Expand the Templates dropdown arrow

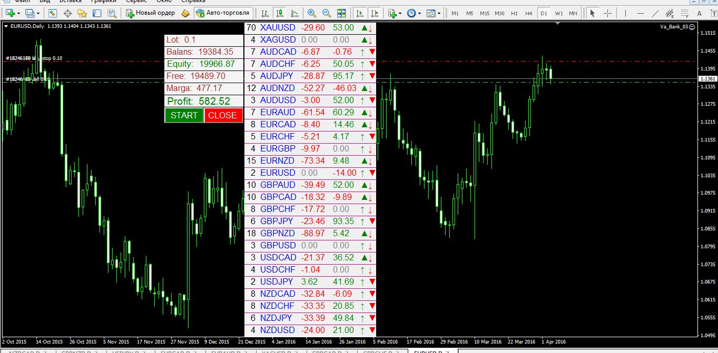[439, 13]
